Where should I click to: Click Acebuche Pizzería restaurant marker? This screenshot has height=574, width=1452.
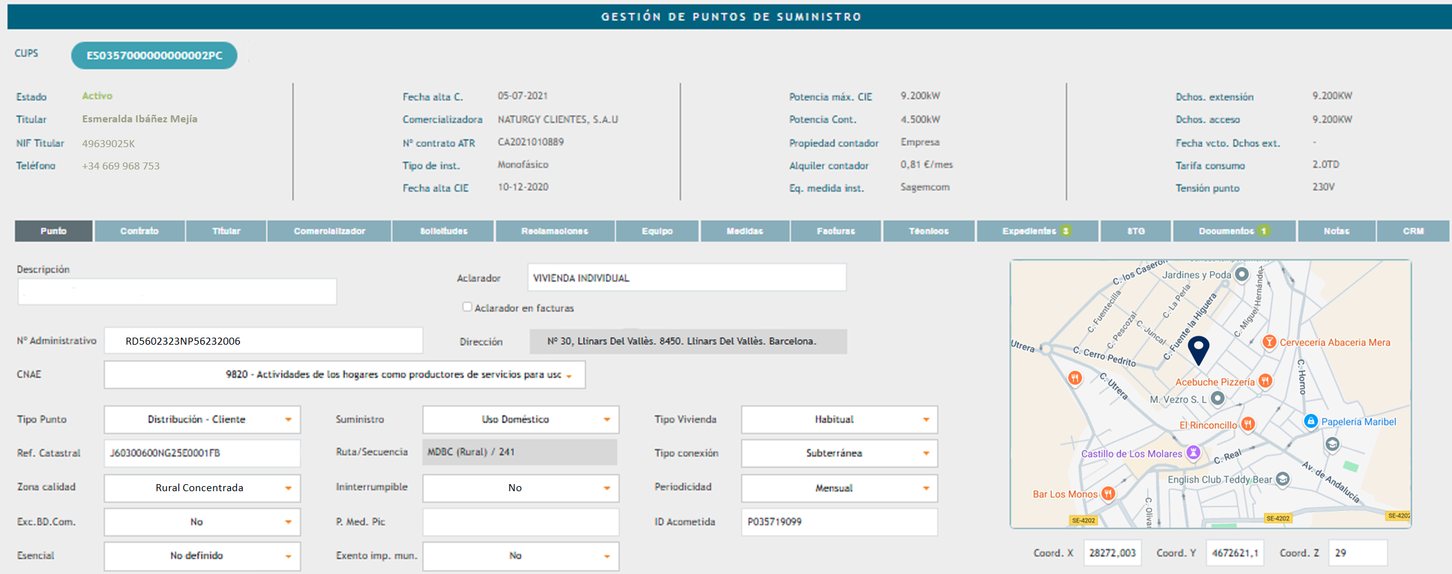pyautogui.click(x=1265, y=381)
